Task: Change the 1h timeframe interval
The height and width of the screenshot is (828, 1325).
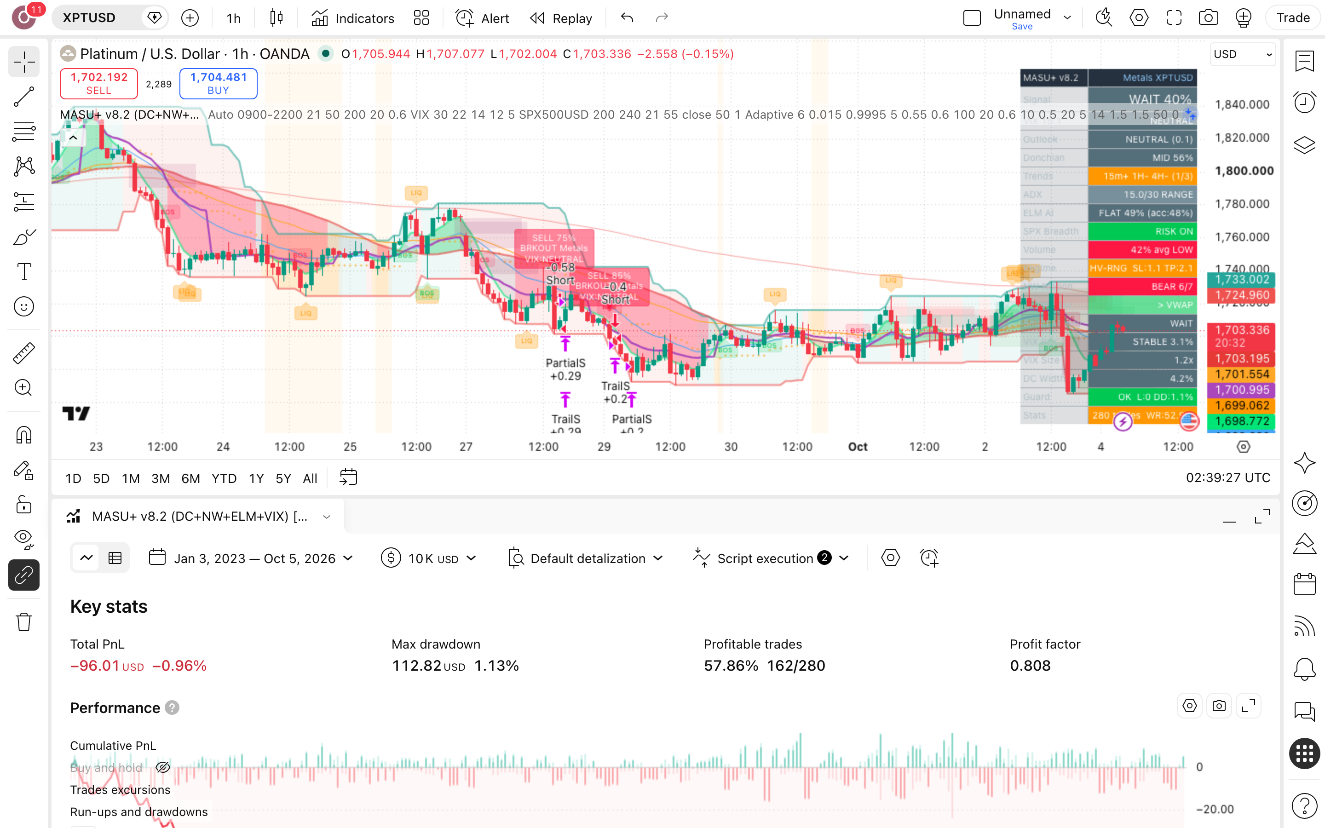Action: (234, 18)
